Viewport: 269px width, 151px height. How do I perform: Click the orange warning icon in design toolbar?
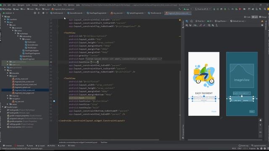pyautogui.click(x=262, y=21)
